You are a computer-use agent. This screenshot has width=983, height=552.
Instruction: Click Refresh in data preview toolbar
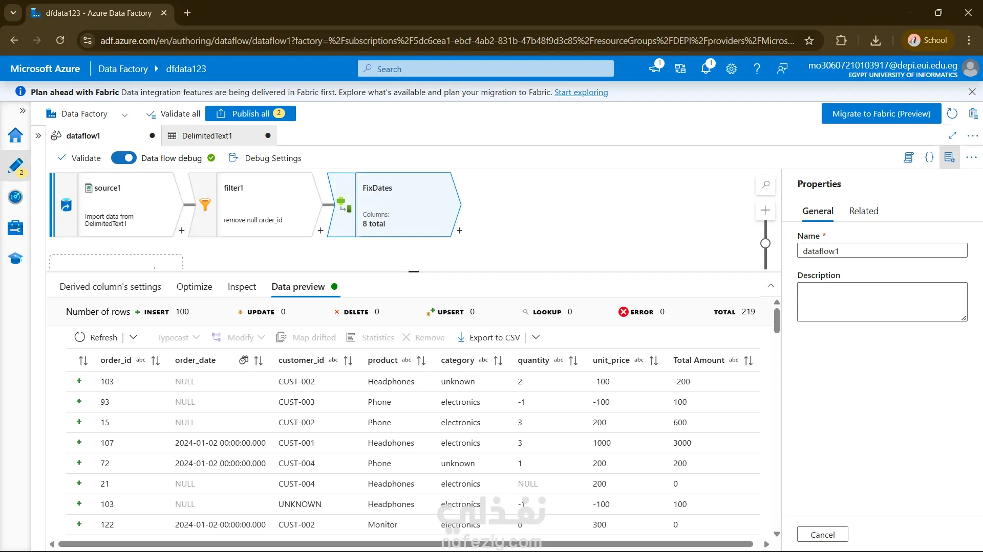point(96,337)
